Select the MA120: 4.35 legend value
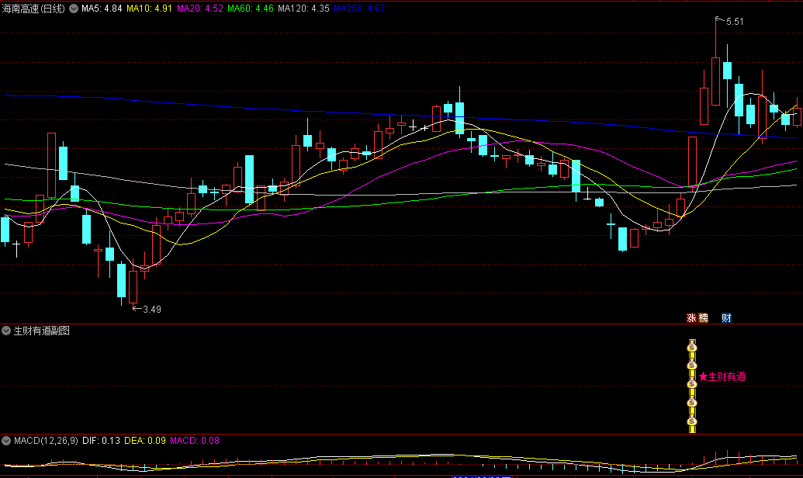Image resolution: width=803 pixels, height=478 pixels. pos(303,9)
